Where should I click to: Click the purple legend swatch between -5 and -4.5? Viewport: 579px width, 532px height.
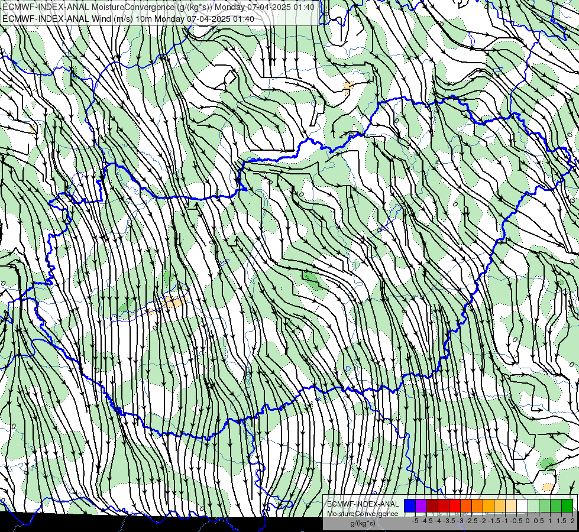[x=421, y=505]
